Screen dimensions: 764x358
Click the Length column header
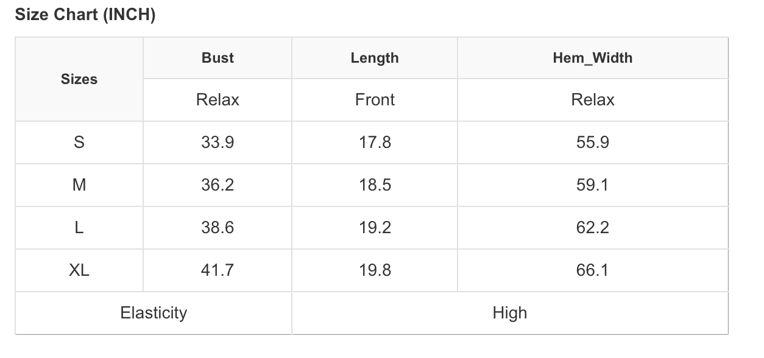[x=375, y=58]
